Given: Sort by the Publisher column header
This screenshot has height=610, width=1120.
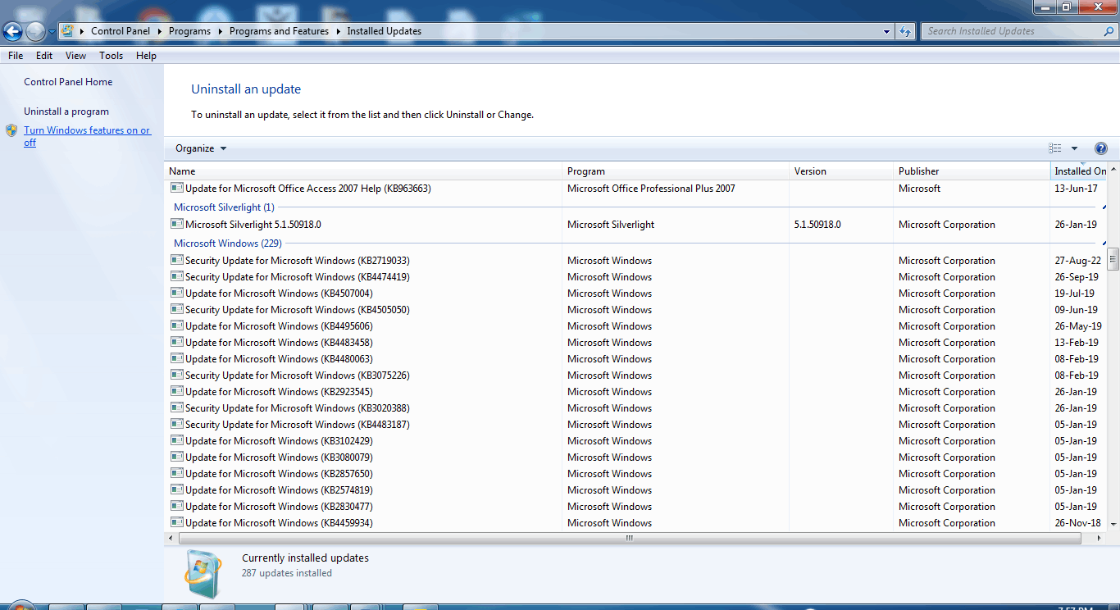Looking at the screenshot, I should (972, 171).
